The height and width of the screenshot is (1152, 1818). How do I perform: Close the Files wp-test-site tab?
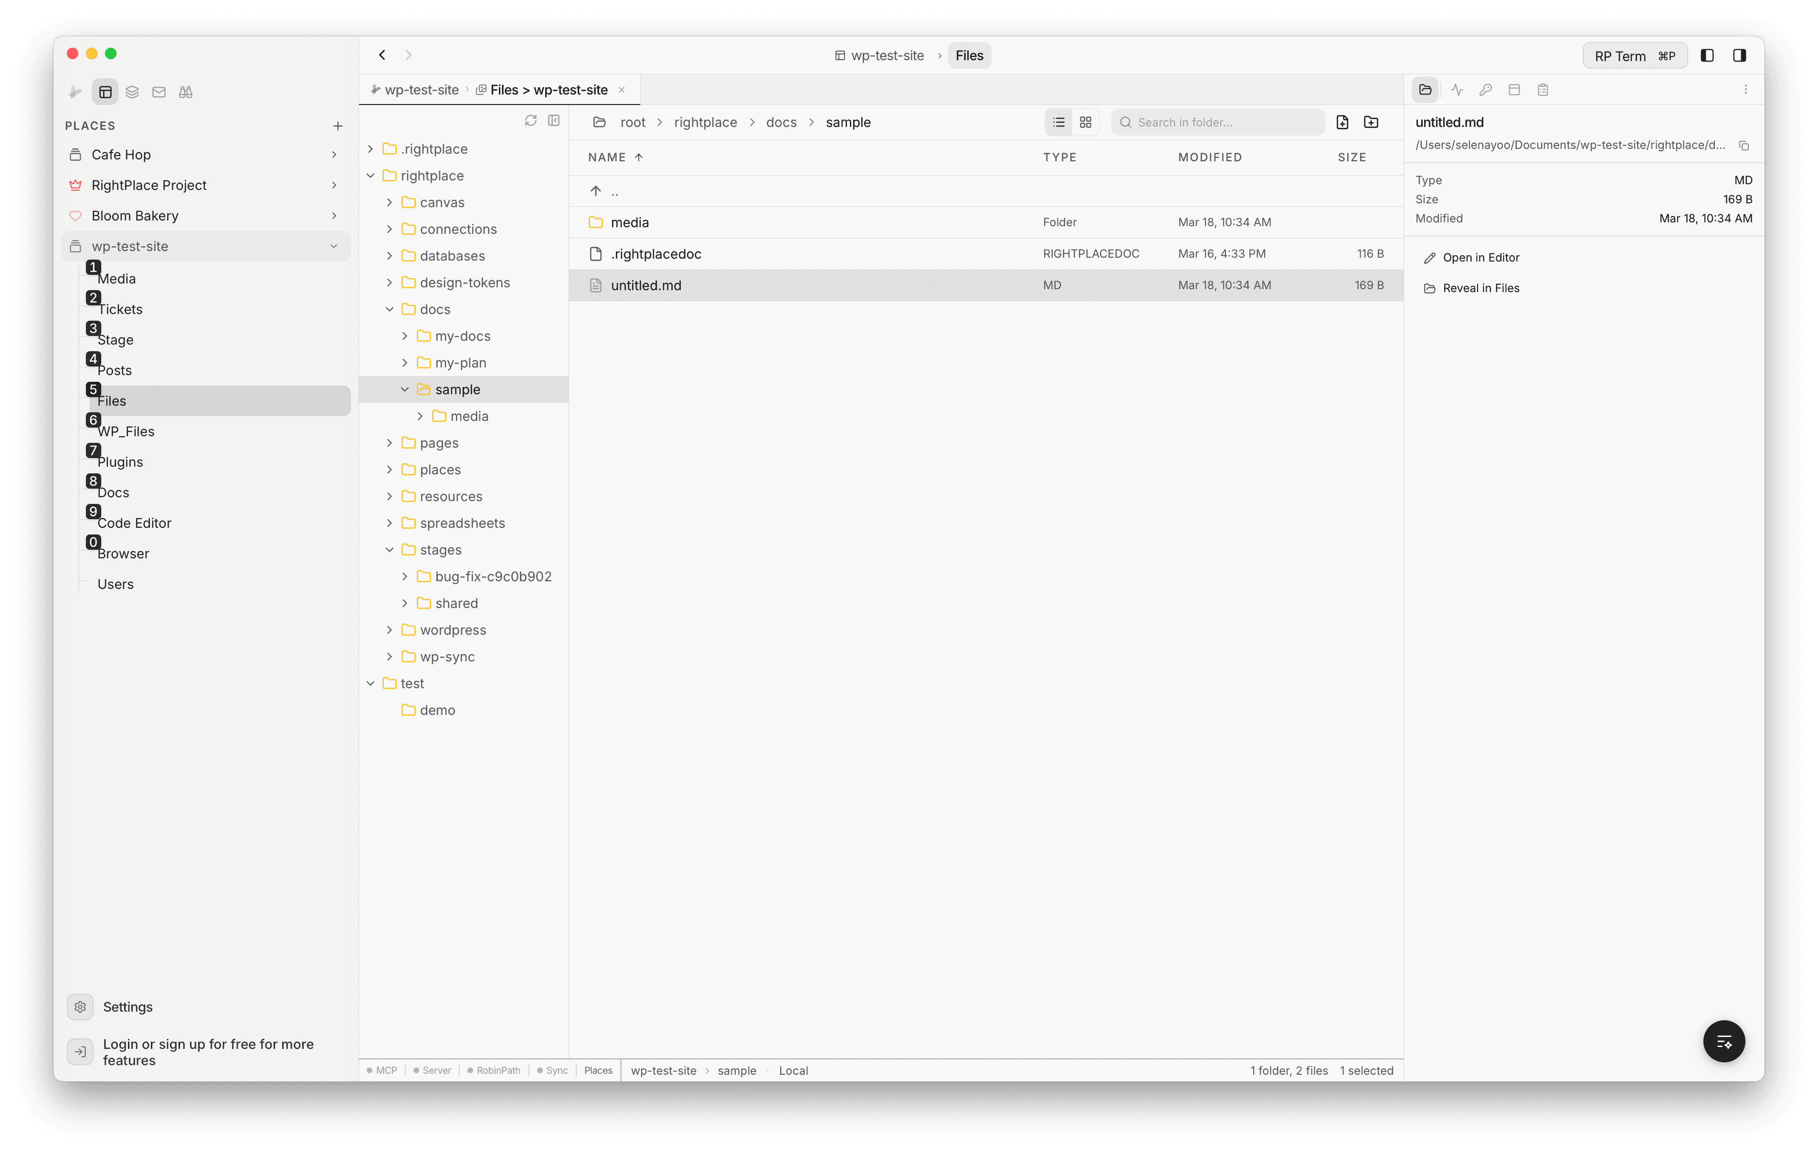[x=621, y=89]
